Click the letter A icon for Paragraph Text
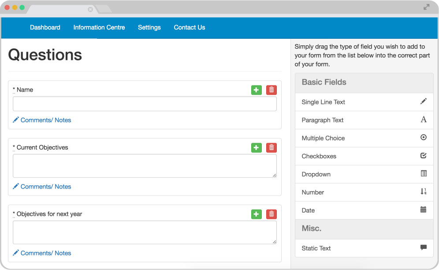Screen dimensions: 439x270 click(x=423, y=119)
